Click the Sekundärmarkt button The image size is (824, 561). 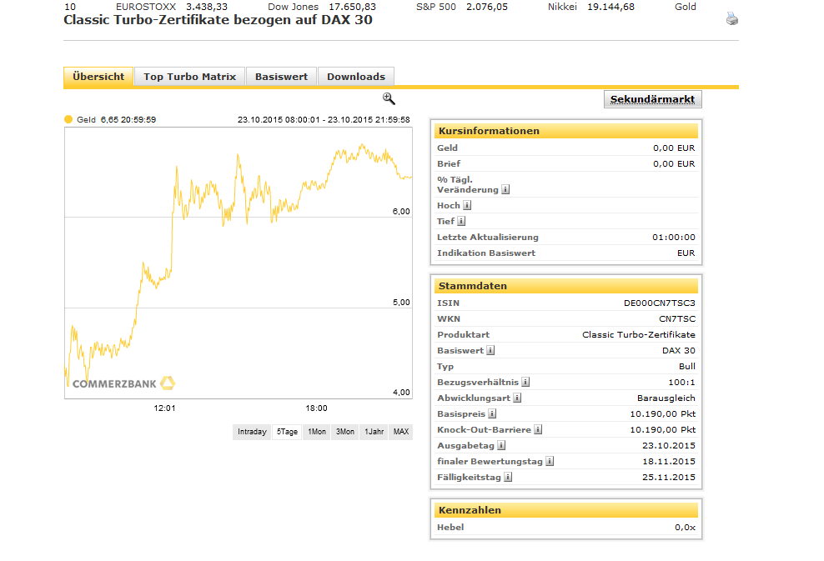tap(653, 99)
